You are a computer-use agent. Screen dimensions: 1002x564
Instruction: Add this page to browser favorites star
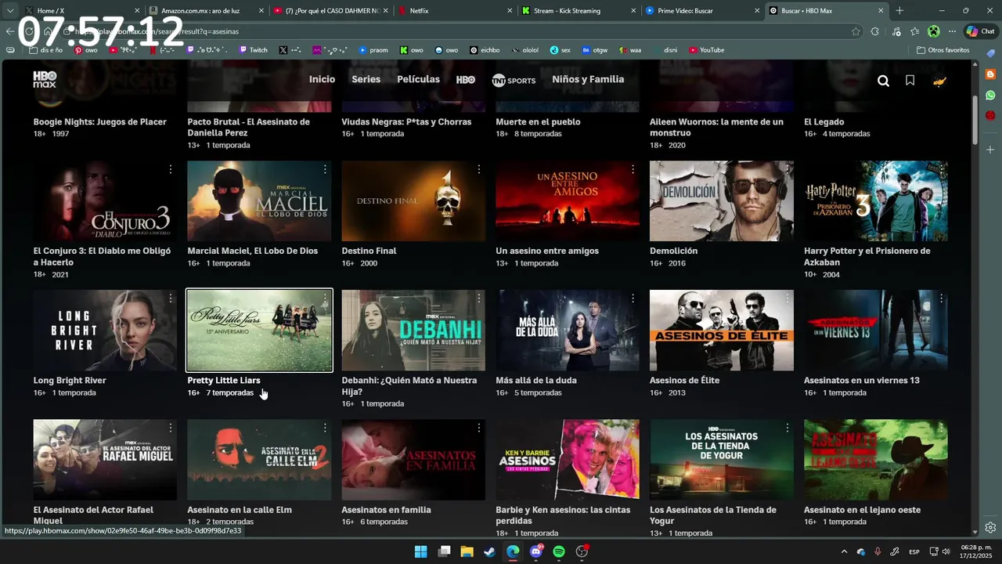click(x=856, y=31)
